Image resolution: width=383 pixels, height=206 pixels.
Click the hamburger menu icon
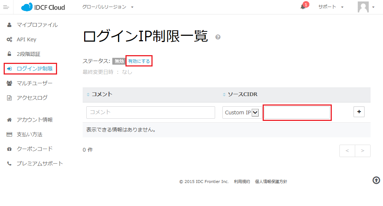(6, 7)
